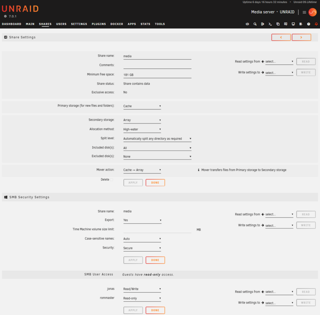Click the orange Unraid account avatar
The image size is (320, 315).
[x=312, y=12]
